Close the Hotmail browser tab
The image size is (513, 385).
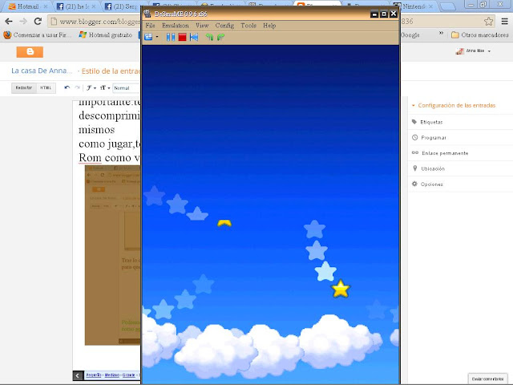[x=45, y=6]
